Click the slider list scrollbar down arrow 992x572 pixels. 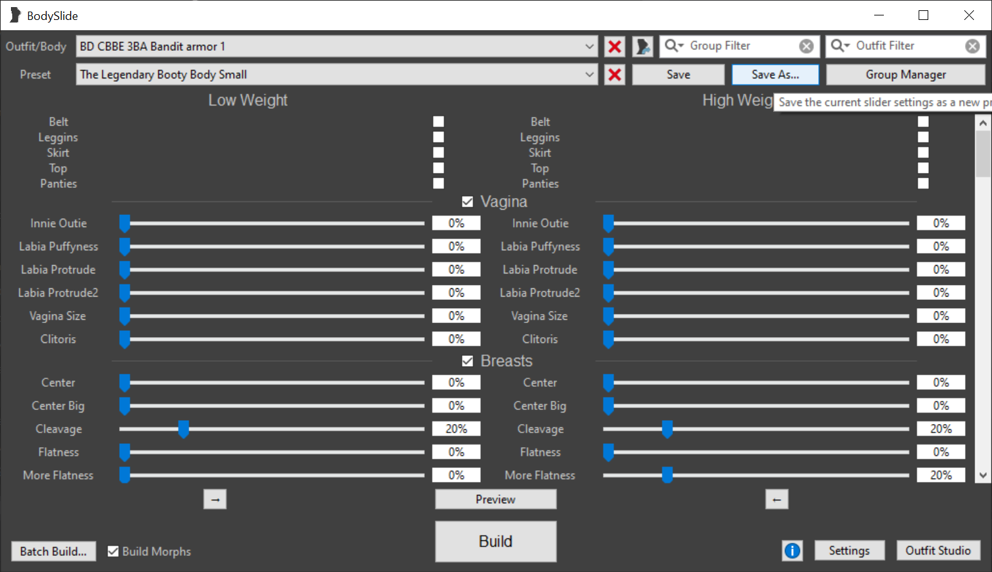pyautogui.click(x=983, y=475)
